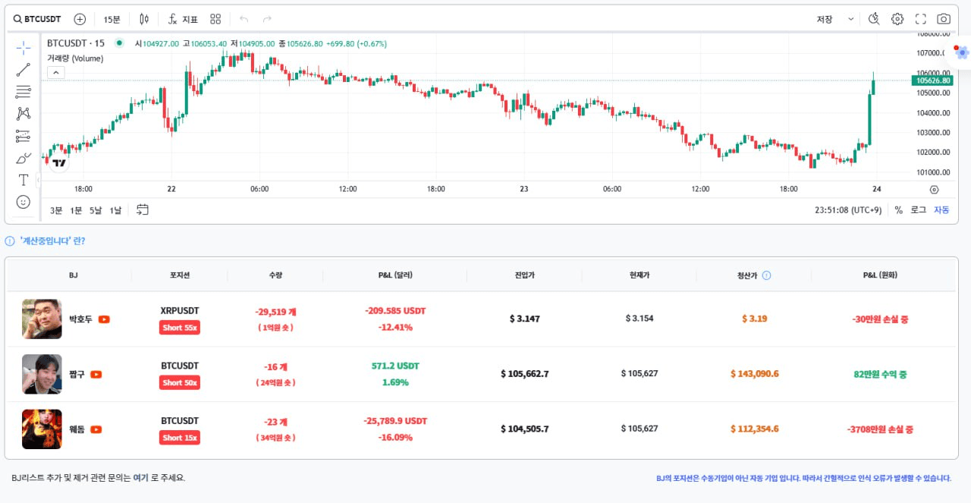
Task: Switch the range to 5날
Action: click(96, 210)
